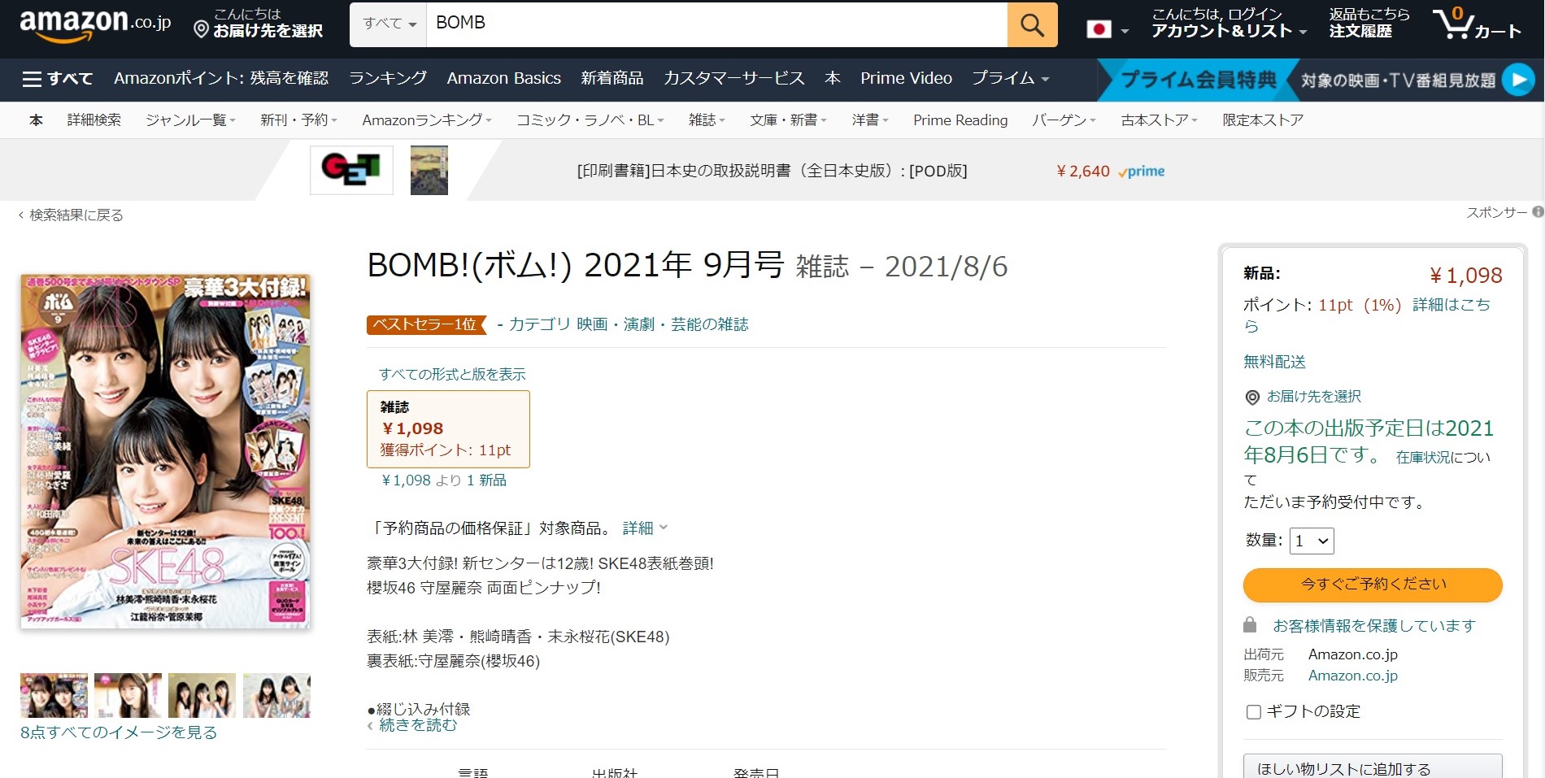Open the 映画・演劇・芸能の雑誌 category link
This screenshot has height=778, width=1545.
click(663, 324)
